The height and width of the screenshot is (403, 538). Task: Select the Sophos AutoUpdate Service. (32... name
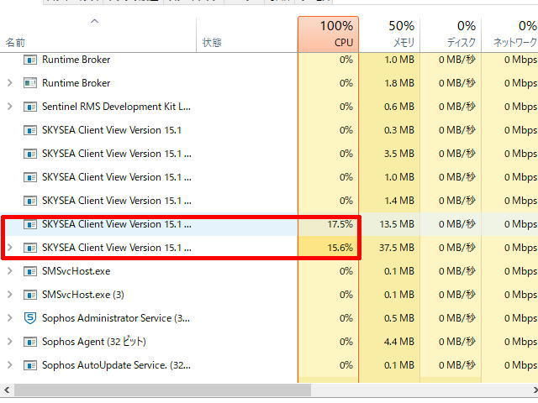[116, 365]
